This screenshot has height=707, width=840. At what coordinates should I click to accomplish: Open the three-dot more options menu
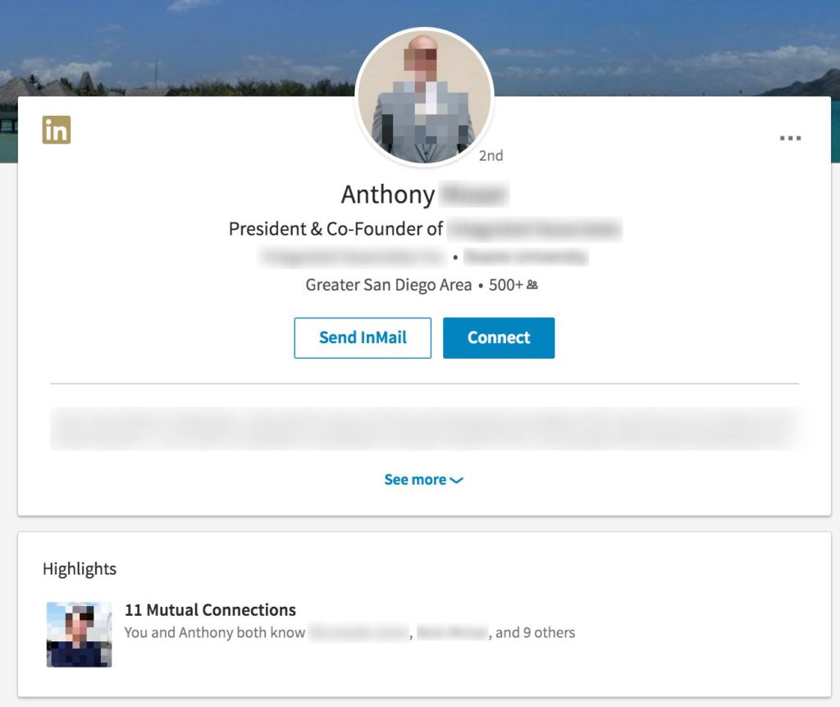click(790, 138)
